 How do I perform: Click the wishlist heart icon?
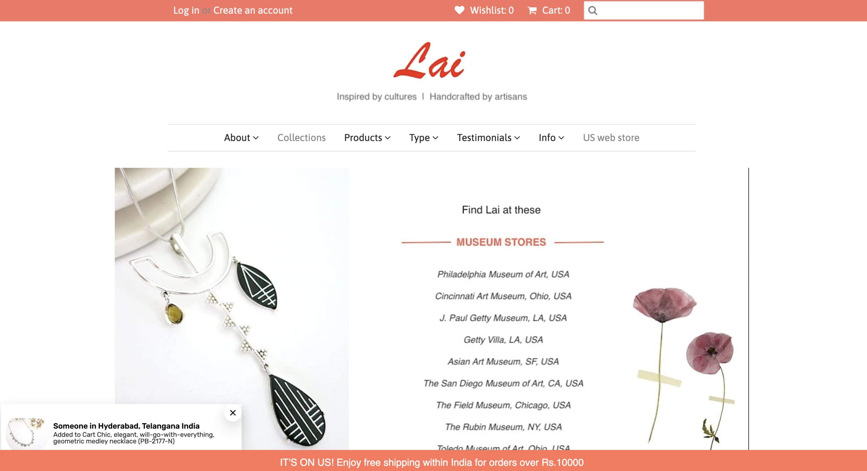(459, 10)
